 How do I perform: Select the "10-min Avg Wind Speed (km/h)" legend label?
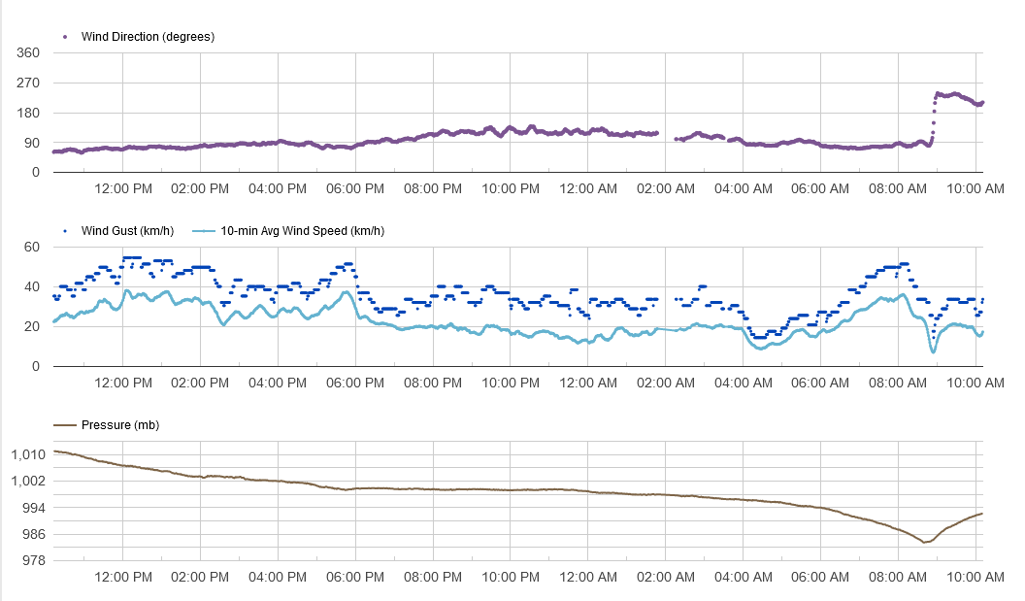302,231
